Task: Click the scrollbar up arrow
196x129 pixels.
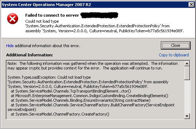Action: click(187, 63)
